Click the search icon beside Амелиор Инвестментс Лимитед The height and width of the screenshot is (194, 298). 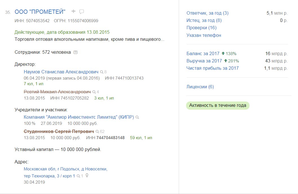pos(137,117)
